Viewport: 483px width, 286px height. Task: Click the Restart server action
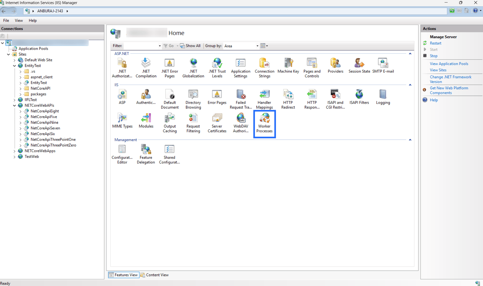(x=435, y=43)
